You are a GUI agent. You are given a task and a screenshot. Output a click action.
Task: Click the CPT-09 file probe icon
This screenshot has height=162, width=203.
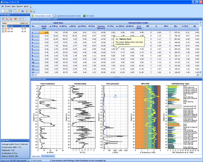tap(6, 26)
